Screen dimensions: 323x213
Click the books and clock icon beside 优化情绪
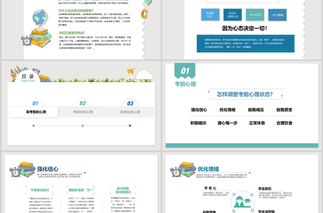[x=183, y=170]
